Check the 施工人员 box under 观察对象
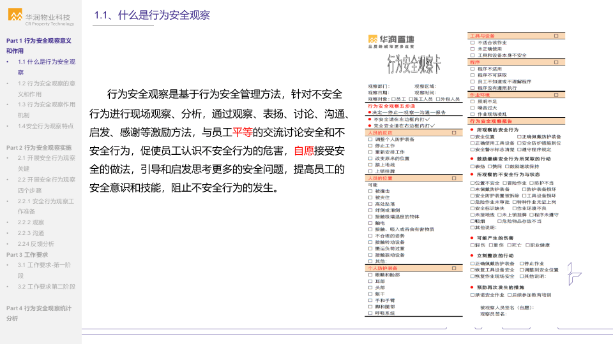 coord(411,99)
